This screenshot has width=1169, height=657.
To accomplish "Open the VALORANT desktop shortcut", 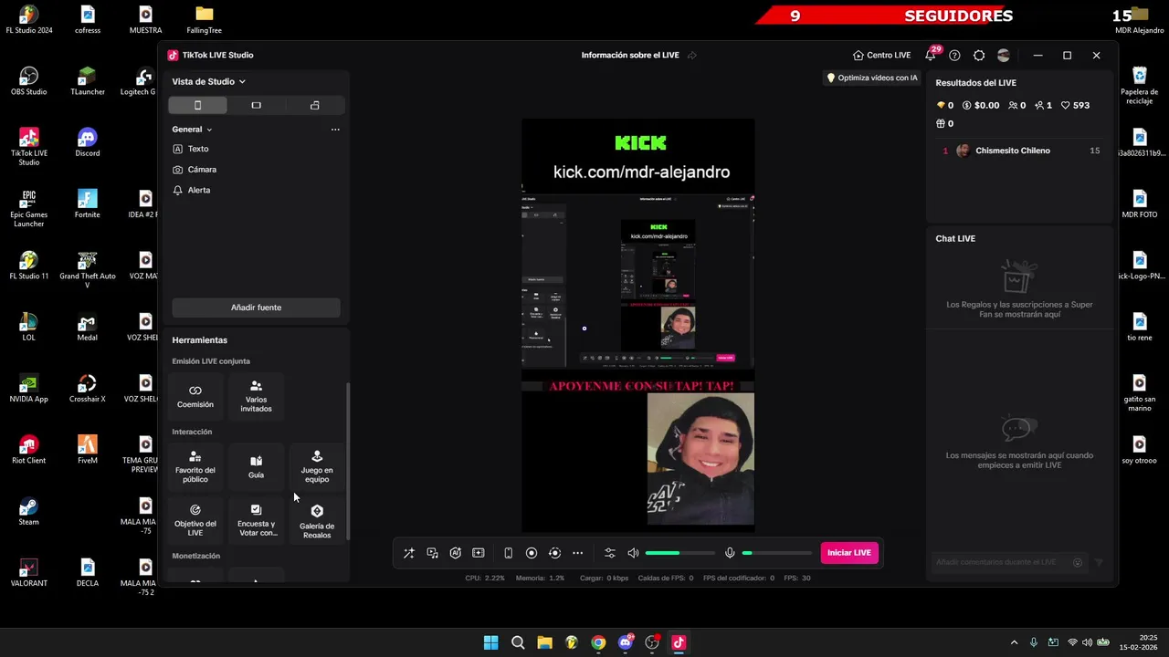I will click(x=29, y=572).
